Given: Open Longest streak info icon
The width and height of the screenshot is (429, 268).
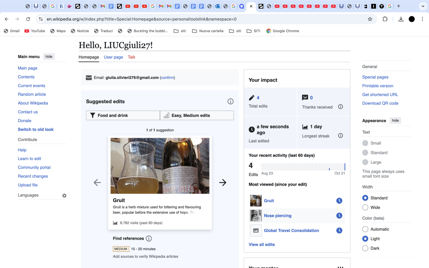Looking at the screenshot, I should [x=341, y=136].
